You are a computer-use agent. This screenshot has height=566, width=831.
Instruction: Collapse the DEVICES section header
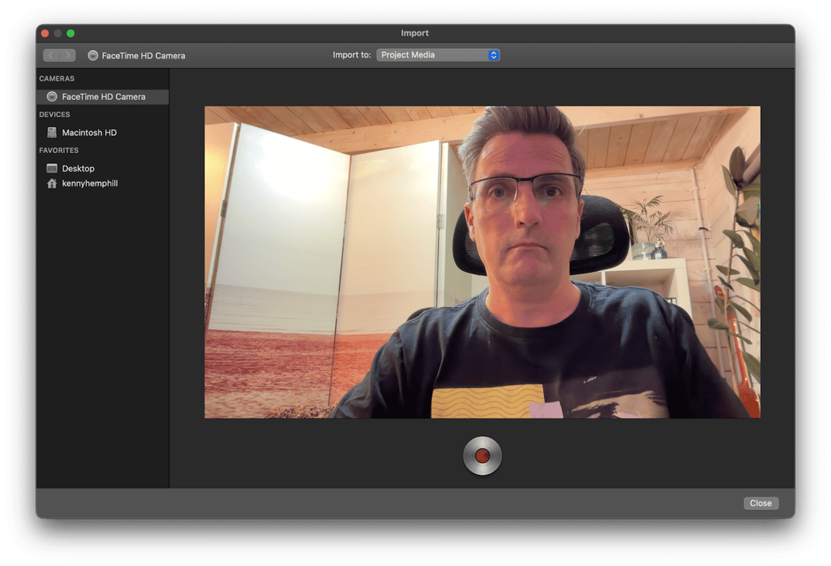pyautogui.click(x=55, y=115)
